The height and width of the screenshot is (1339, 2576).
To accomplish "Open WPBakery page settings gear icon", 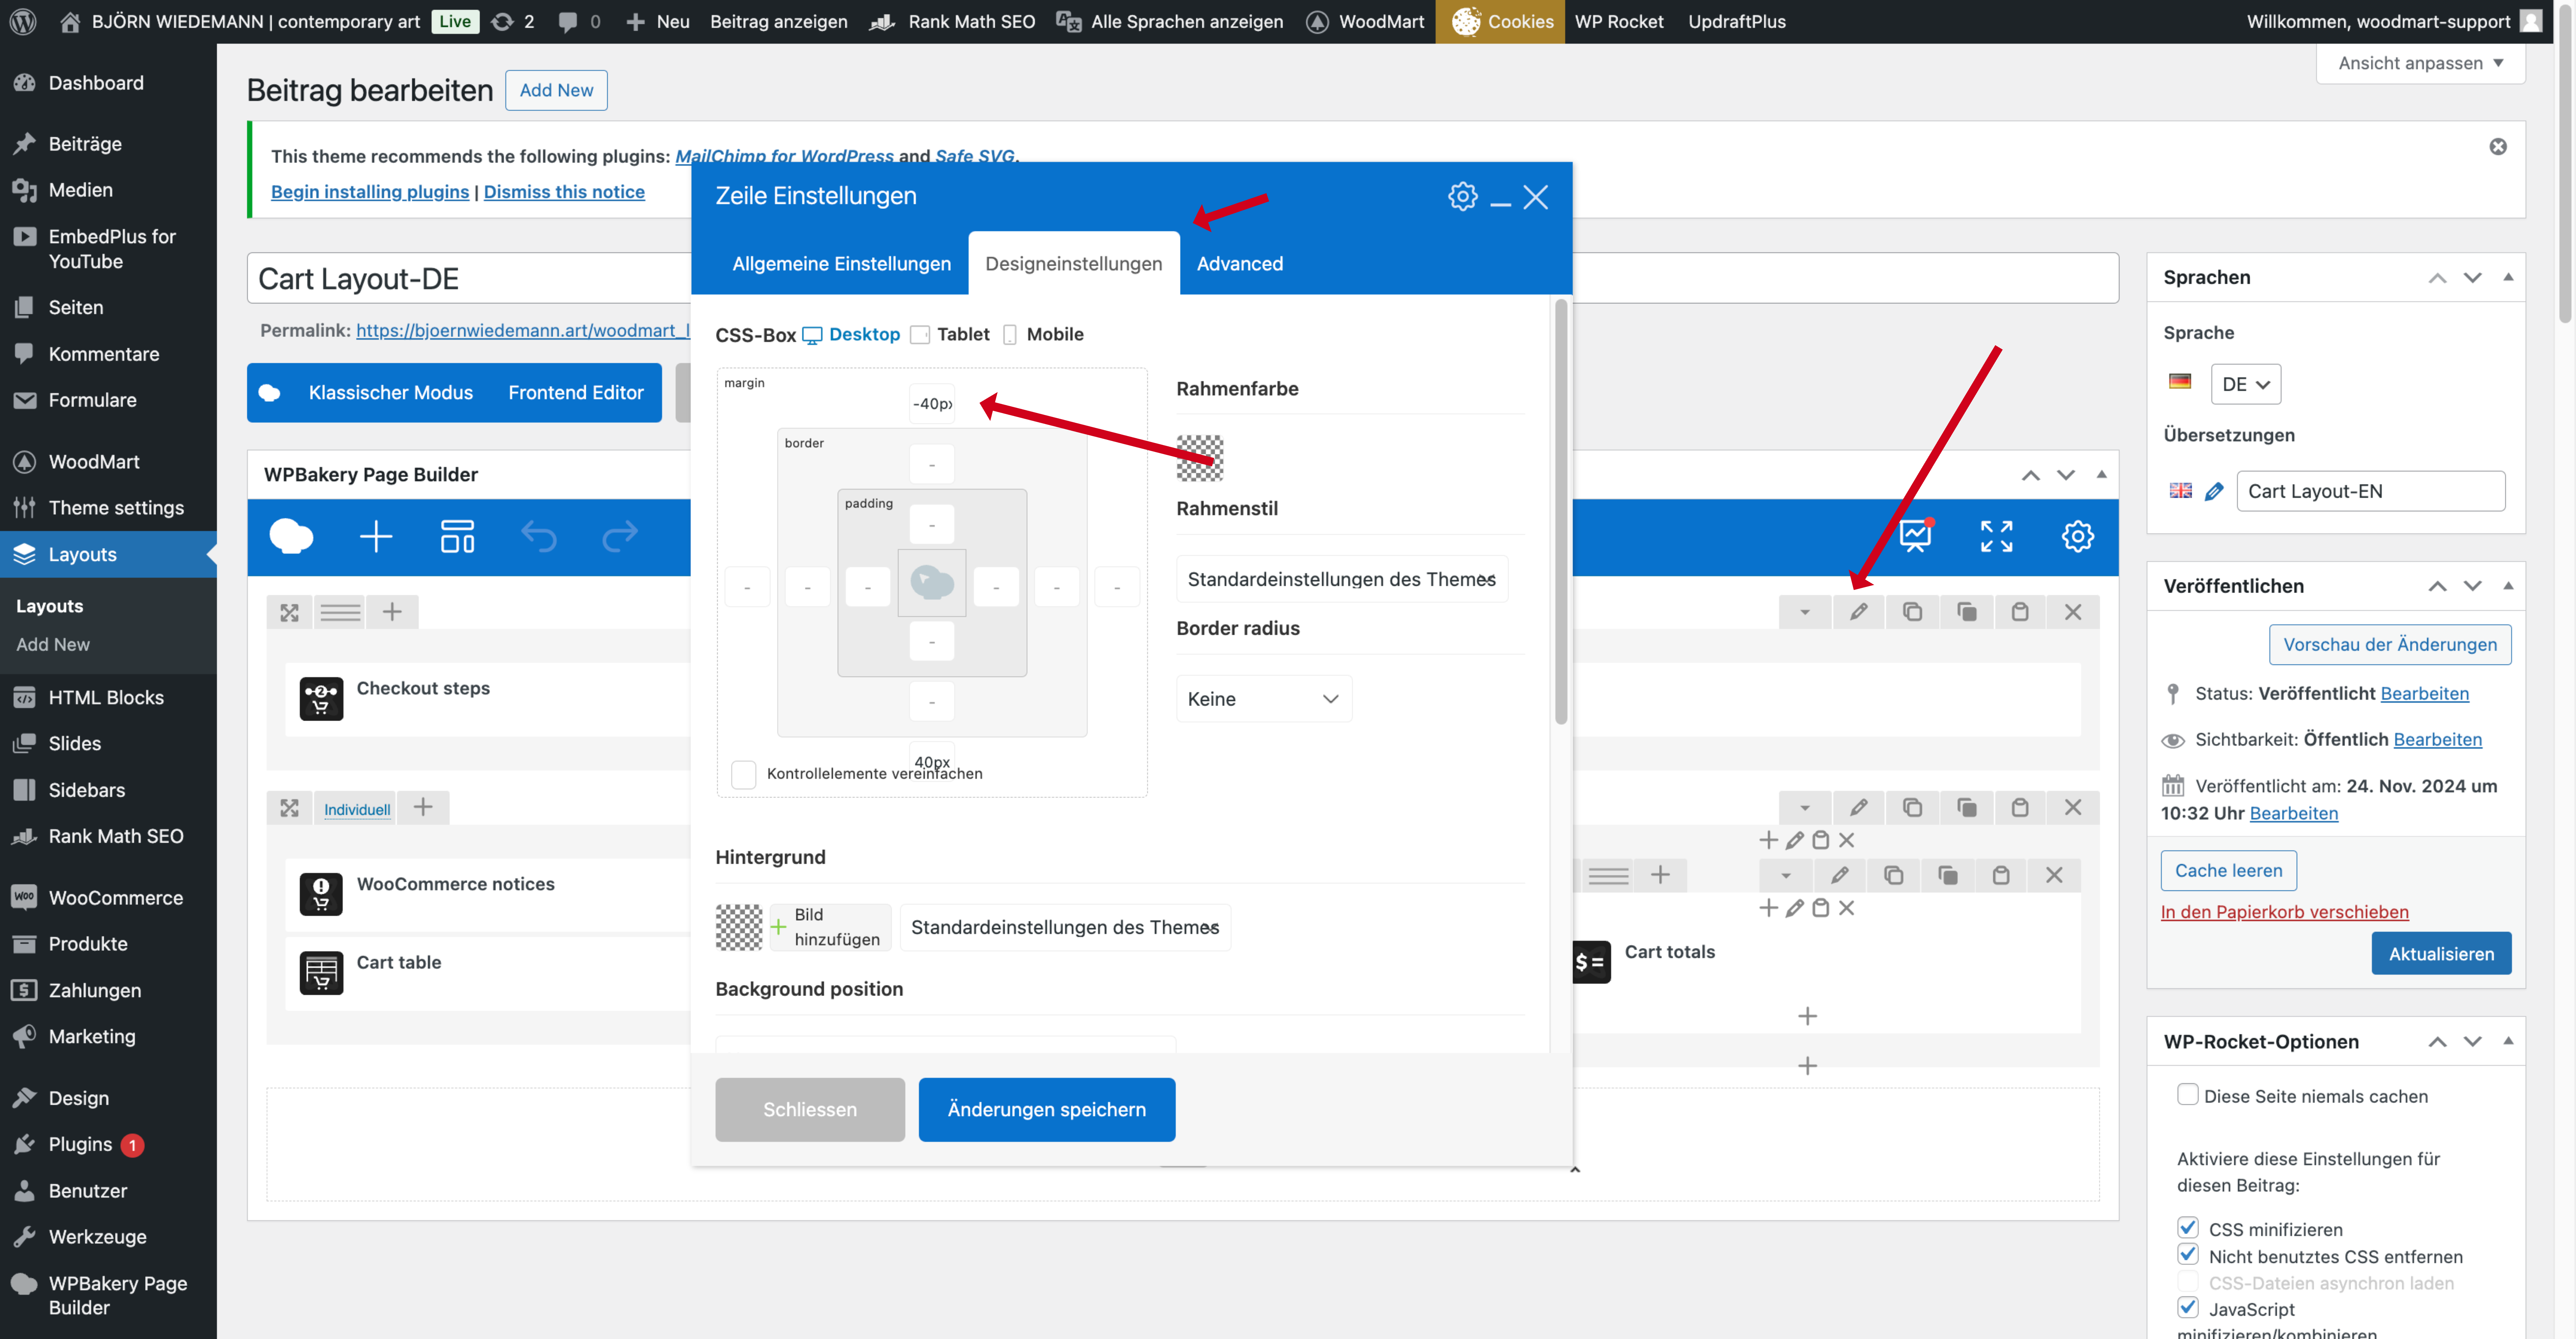I will pos(2077,536).
